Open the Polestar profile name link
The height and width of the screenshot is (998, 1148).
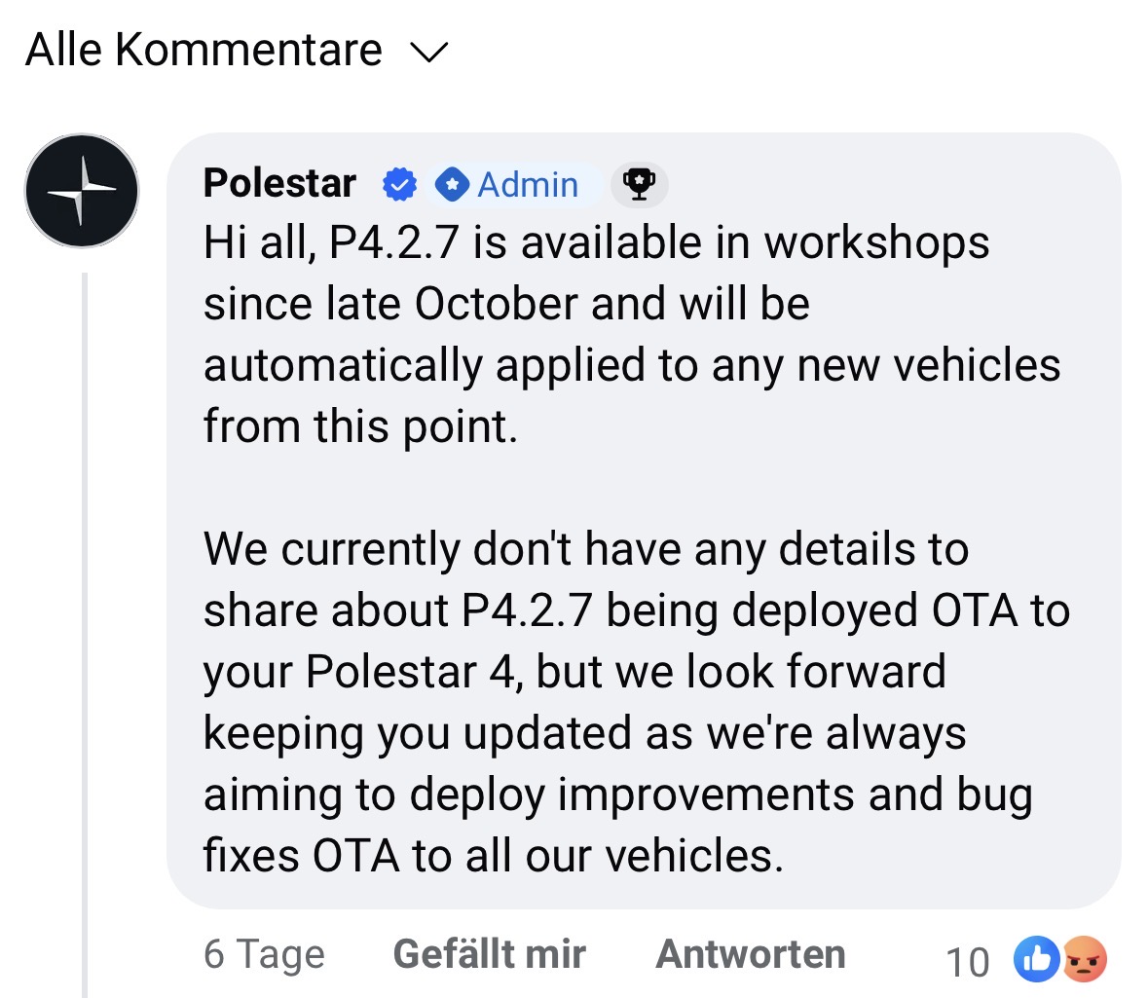pos(279,183)
